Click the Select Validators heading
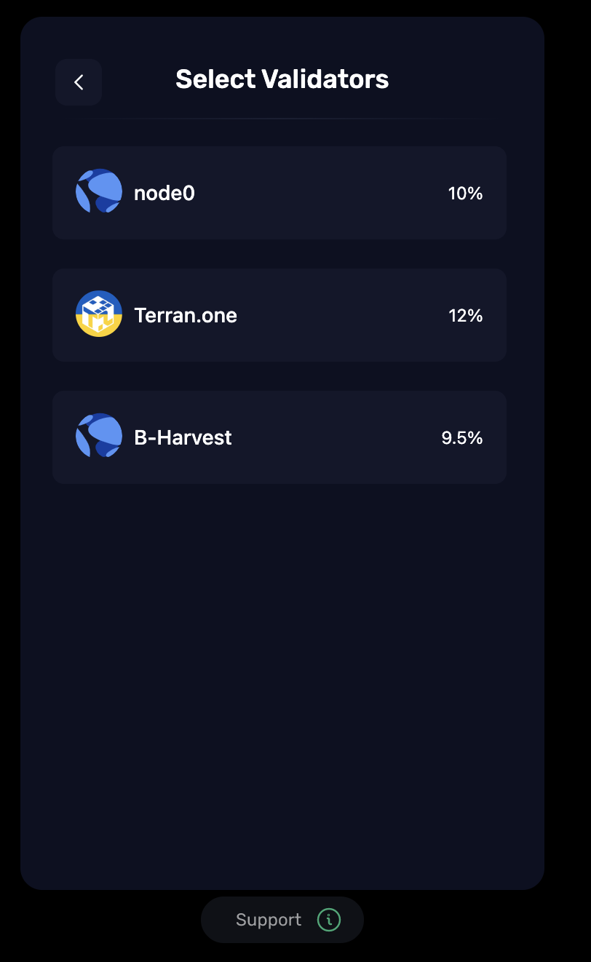The image size is (591, 962). point(282,79)
